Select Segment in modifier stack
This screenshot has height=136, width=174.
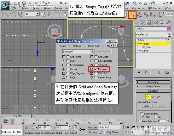click(147, 47)
